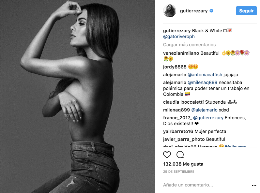Like the post with heart icon
This screenshot has width=260, height=193.
(x=167, y=155)
